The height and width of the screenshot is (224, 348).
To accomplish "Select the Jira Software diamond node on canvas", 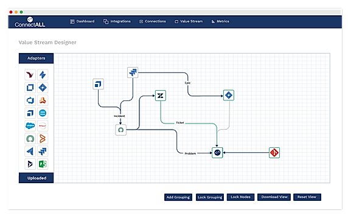I will coord(229,95).
